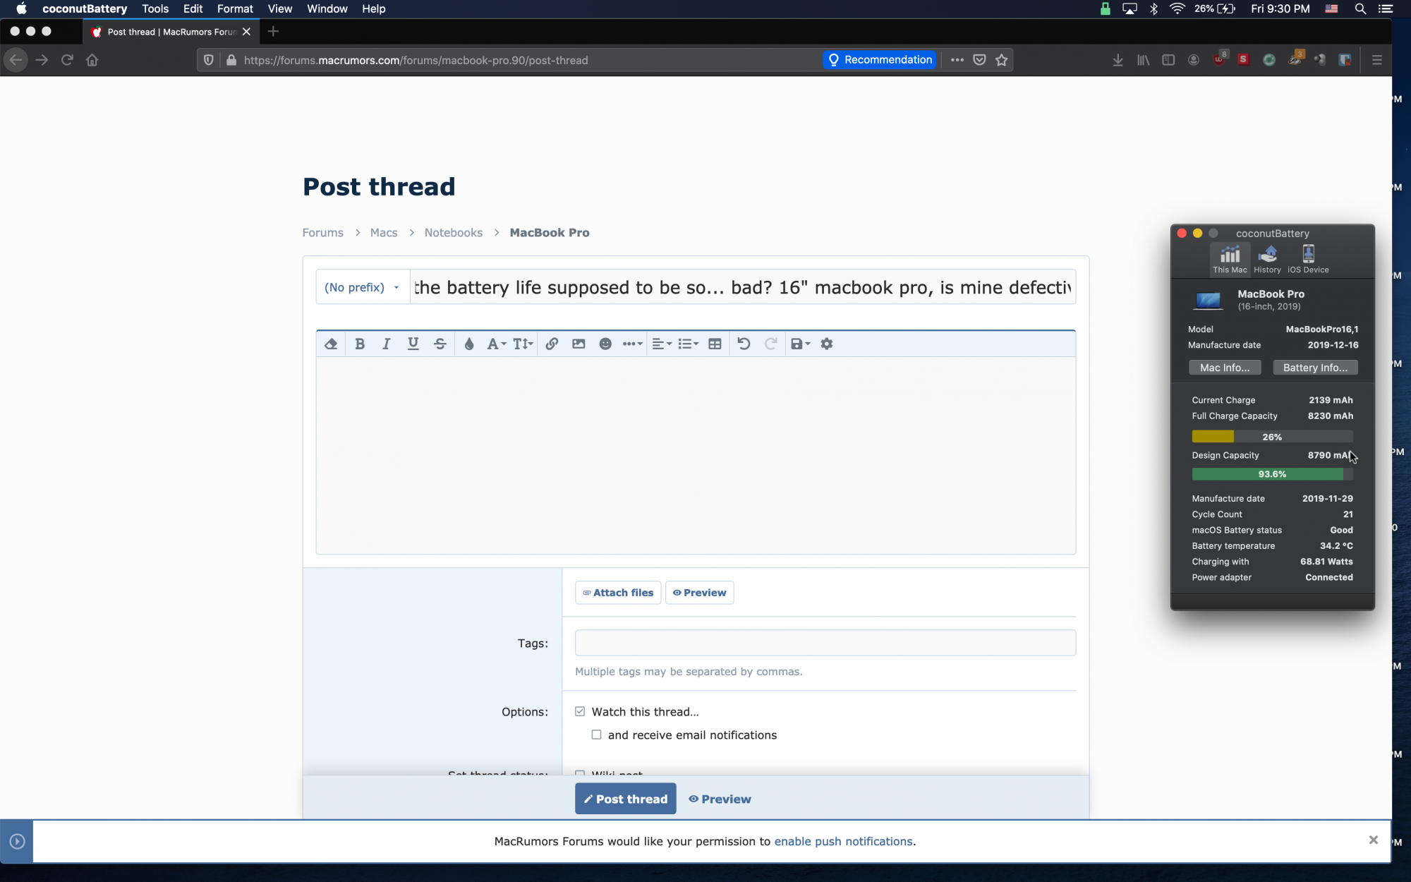The height and width of the screenshot is (882, 1411).
Task: Click the enable push notifications link
Action: pos(843,841)
